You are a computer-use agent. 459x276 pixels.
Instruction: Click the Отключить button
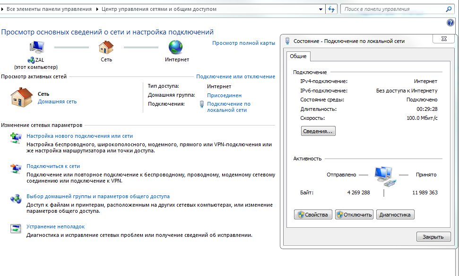tap(354, 215)
